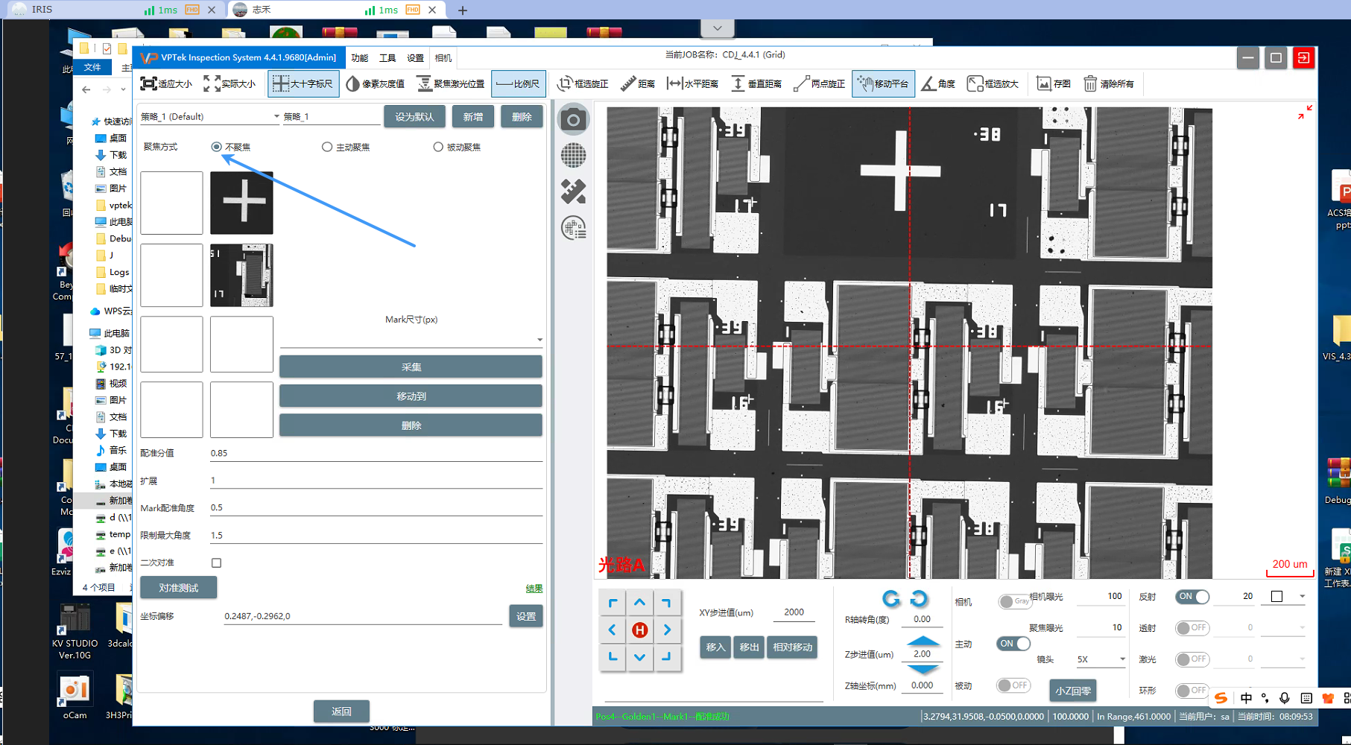Viewport: 1351px width, 745px height.
Task: Switch to the IRIS tab
Action: (113, 10)
